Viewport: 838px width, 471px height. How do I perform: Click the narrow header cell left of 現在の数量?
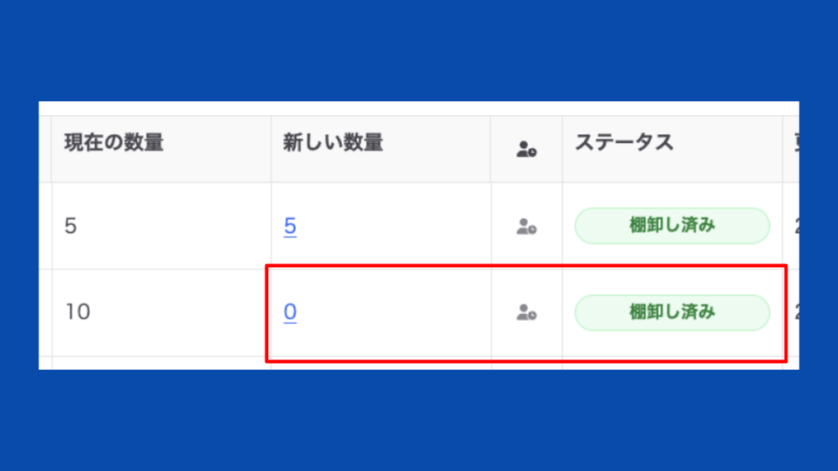point(45,148)
